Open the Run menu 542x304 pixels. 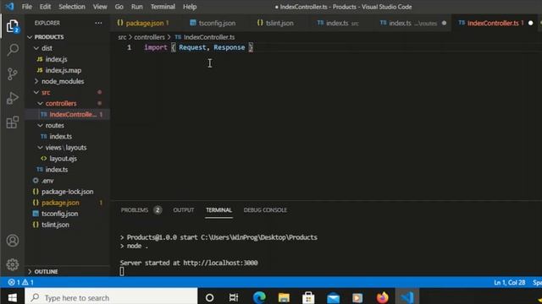pyautogui.click(x=137, y=7)
